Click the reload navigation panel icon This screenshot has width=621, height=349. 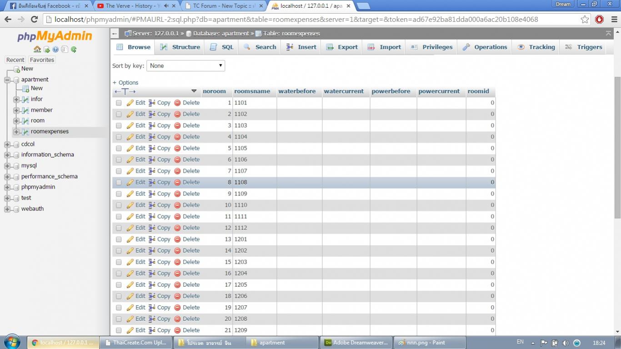pyautogui.click(x=74, y=49)
